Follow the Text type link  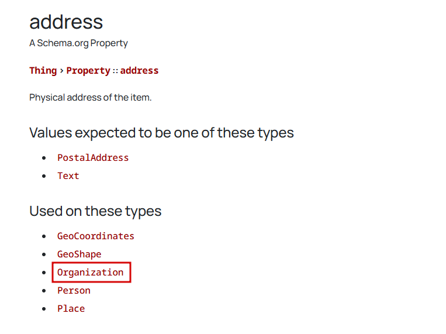[68, 176]
